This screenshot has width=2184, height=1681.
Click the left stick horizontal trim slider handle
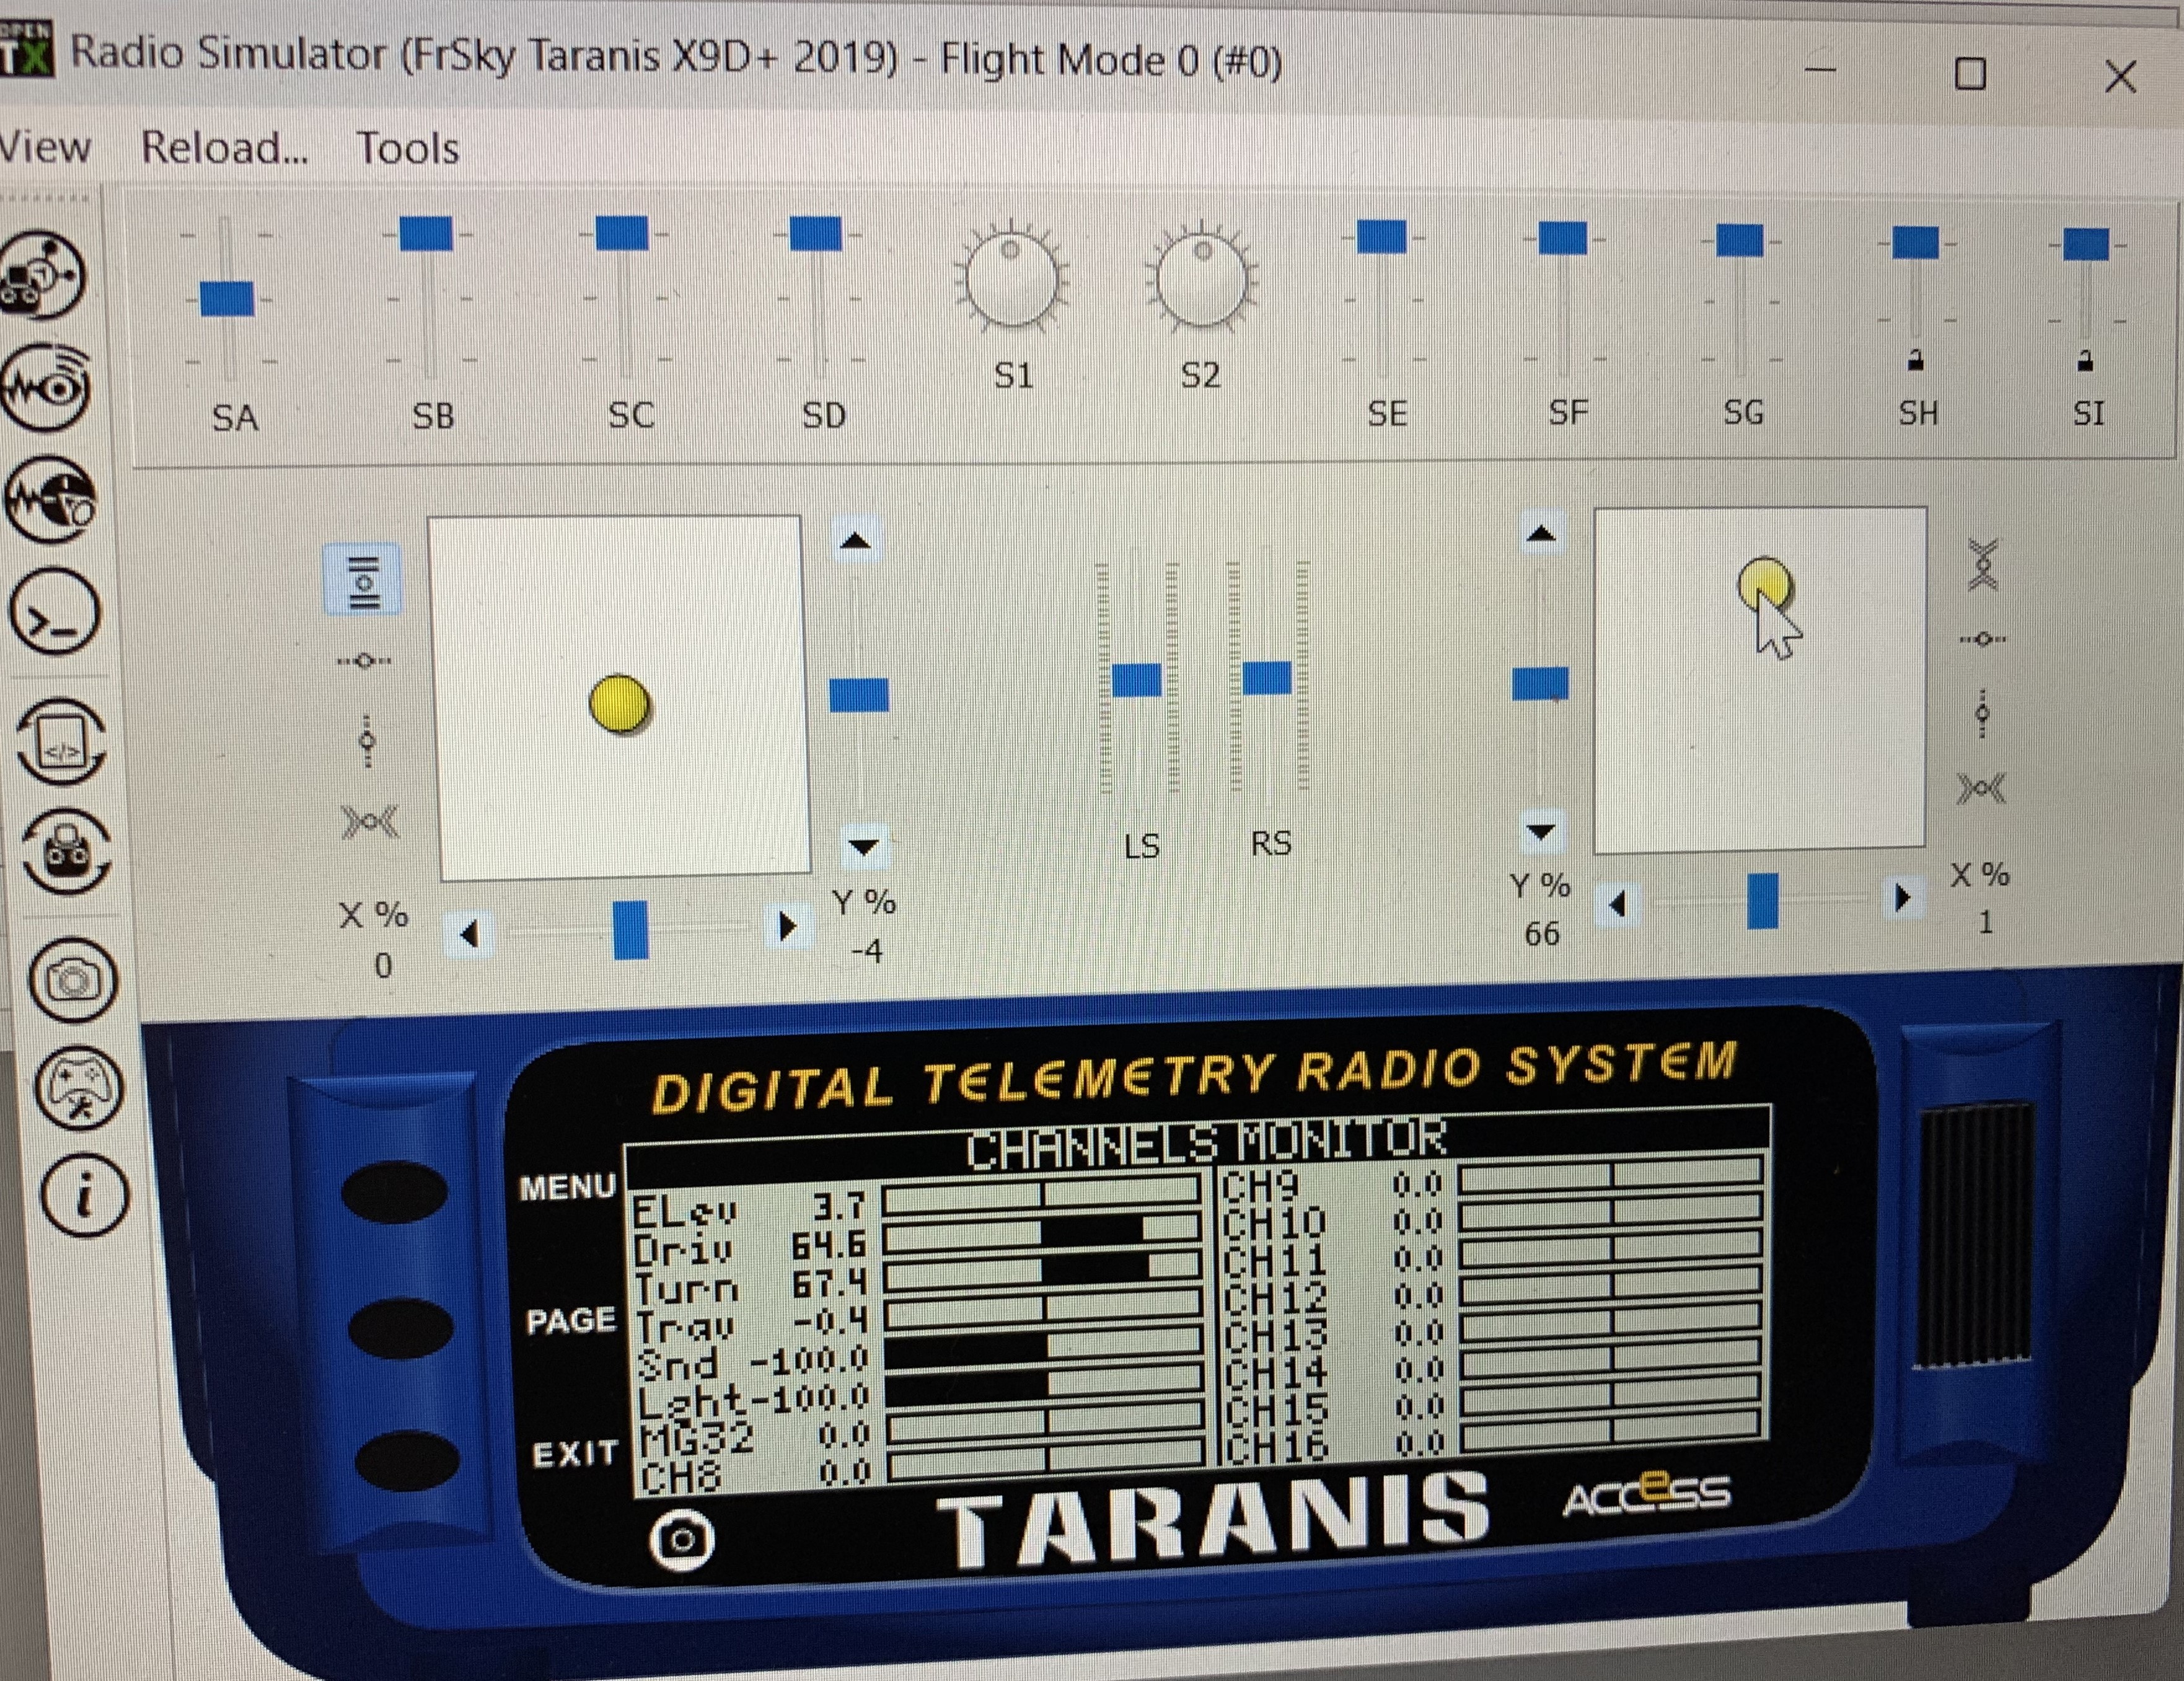click(x=630, y=930)
